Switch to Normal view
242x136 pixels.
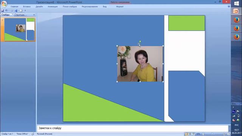186,134
